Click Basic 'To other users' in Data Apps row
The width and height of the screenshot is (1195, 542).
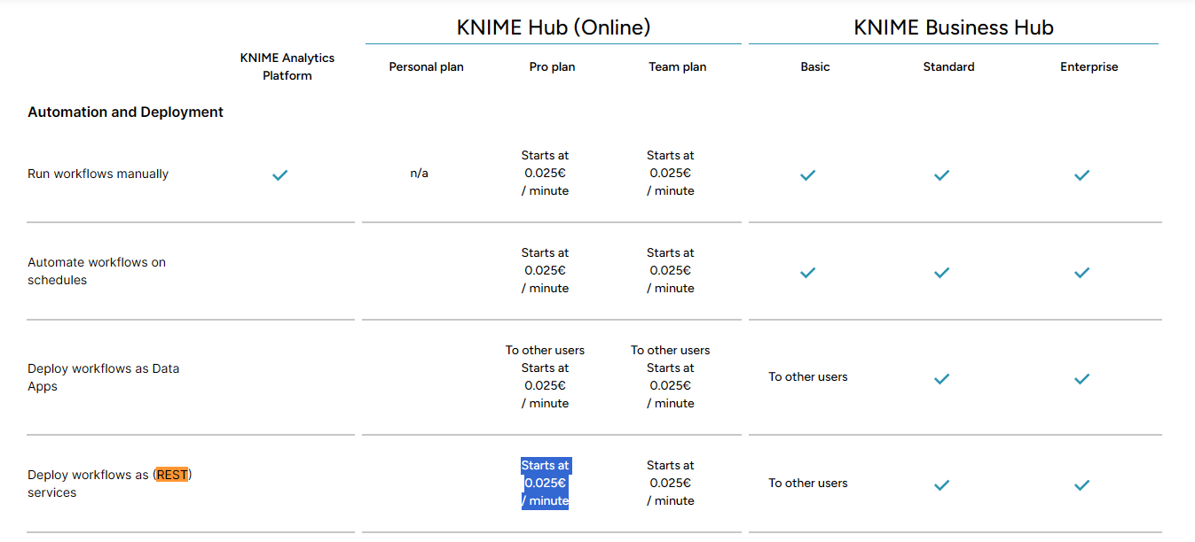pos(807,377)
